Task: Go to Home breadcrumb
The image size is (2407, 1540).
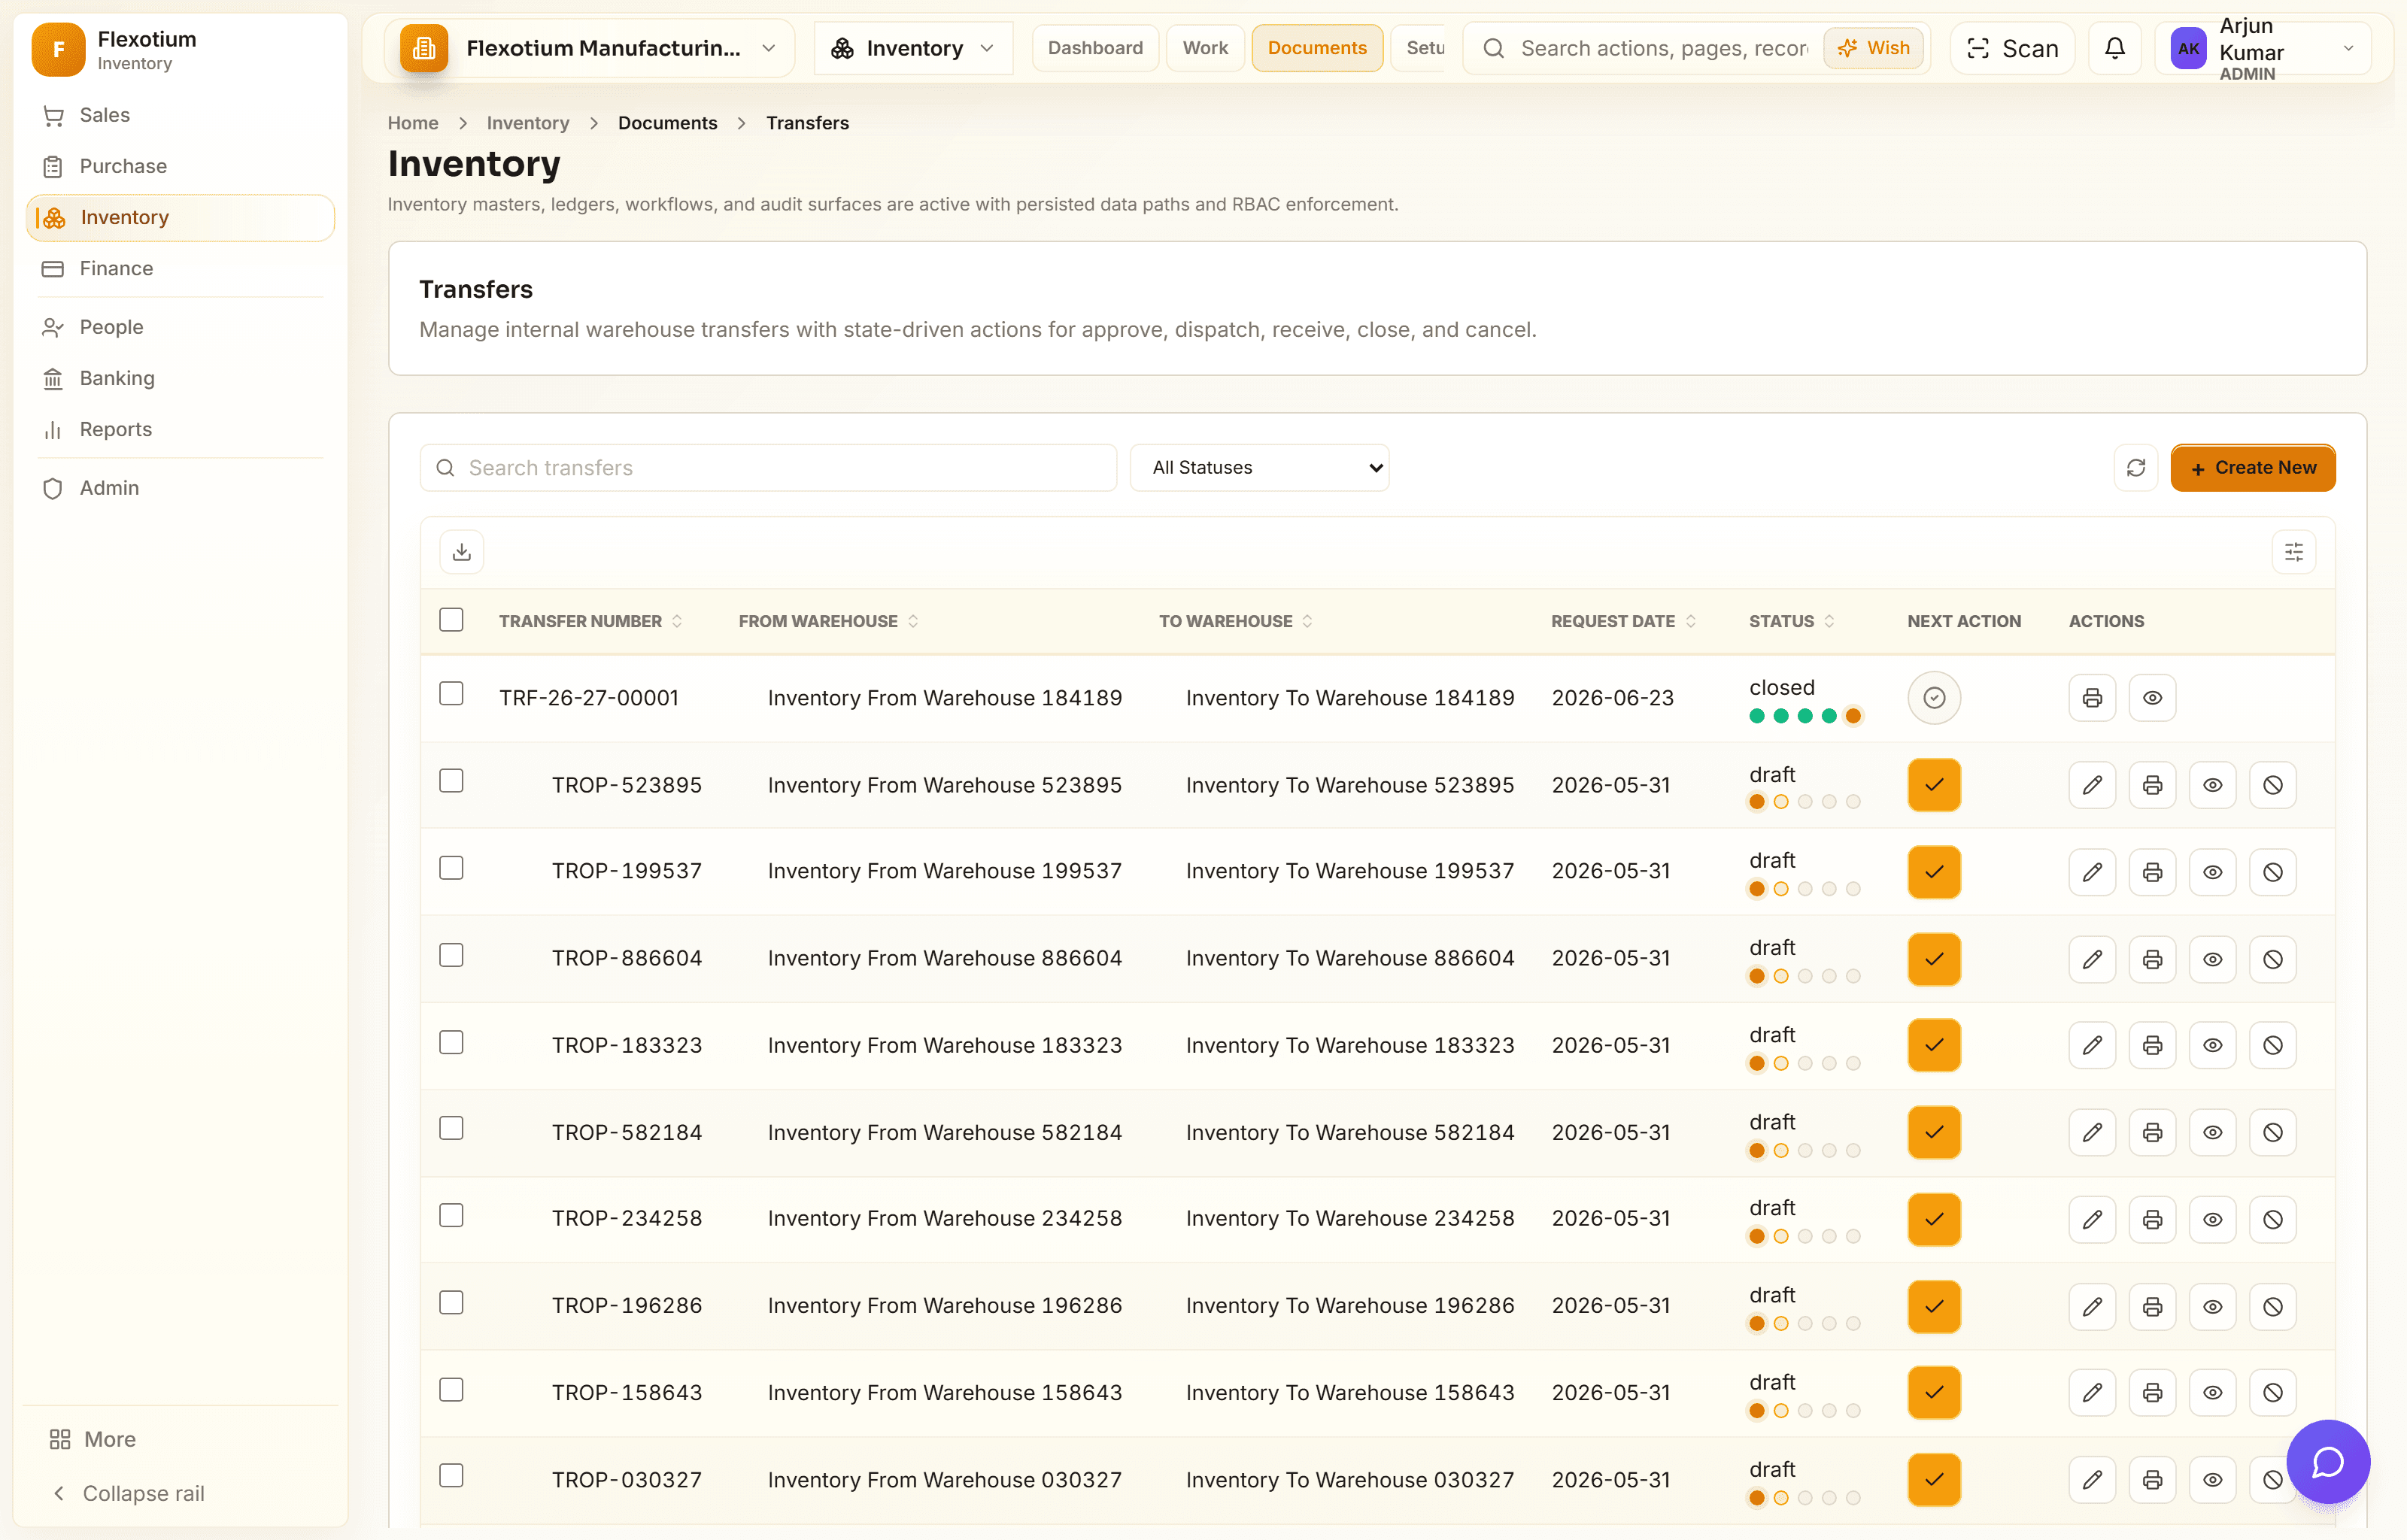Action: tap(413, 123)
